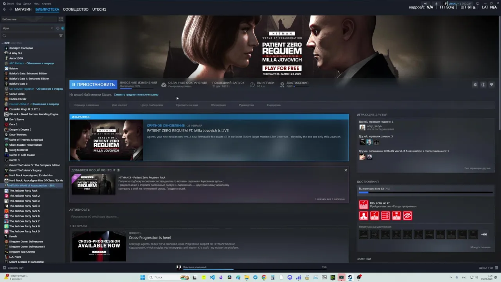Open Dwarf Fortress from the list
Viewport: 501px width, 282px height.
coord(18,134)
